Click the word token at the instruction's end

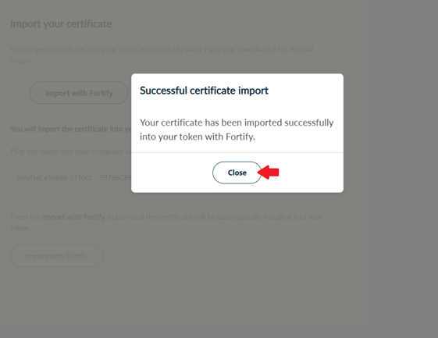coord(20,228)
